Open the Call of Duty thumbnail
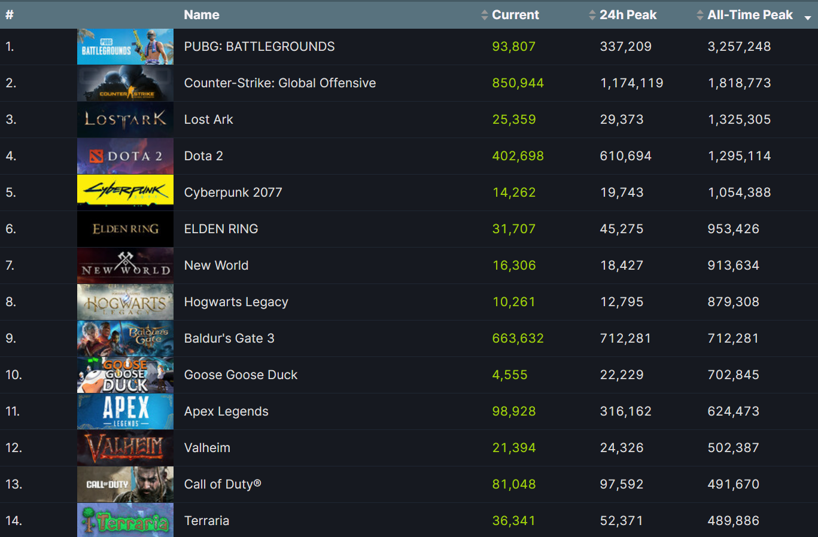Viewport: 818px width, 537px height. point(125,484)
